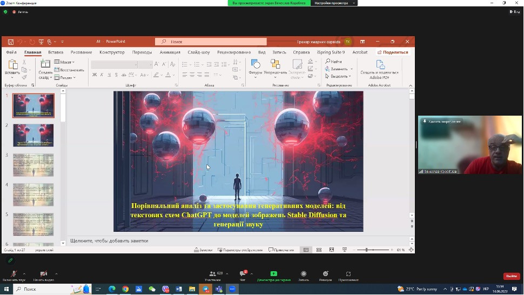Start recording with the Запись icon

pyautogui.click(x=304, y=274)
